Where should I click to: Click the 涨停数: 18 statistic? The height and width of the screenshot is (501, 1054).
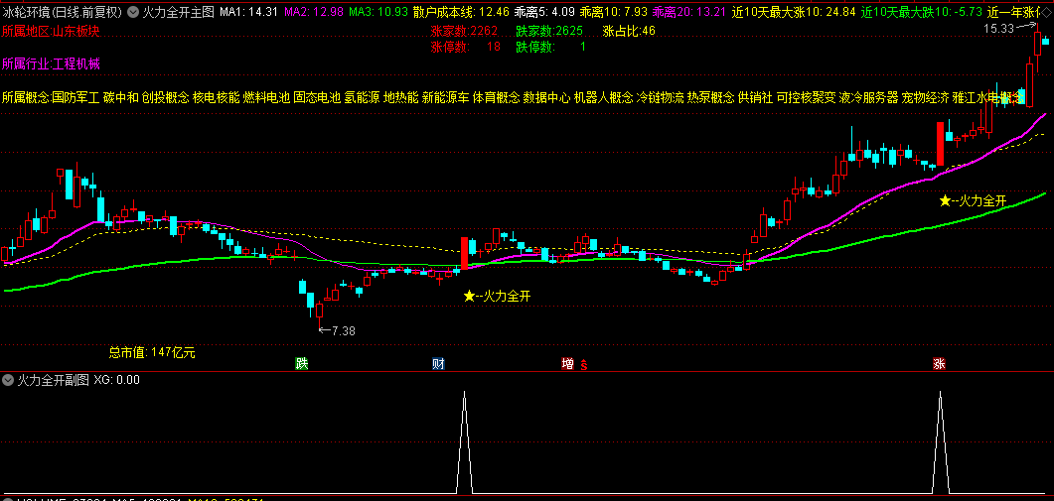pyautogui.click(x=465, y=47)
